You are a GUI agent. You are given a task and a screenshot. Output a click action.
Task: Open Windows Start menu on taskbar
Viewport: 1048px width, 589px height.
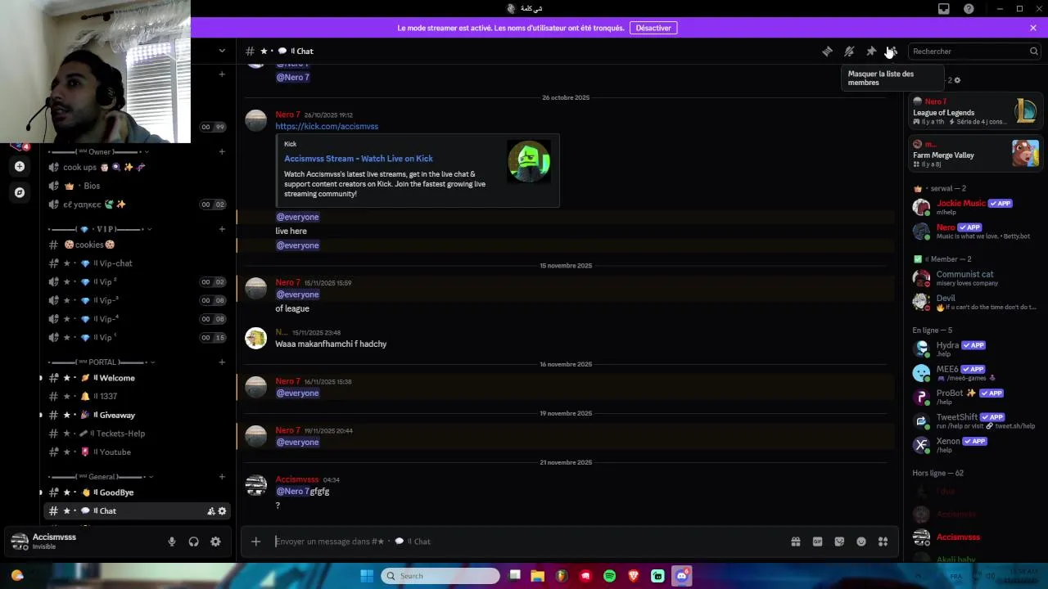(367, 576)
